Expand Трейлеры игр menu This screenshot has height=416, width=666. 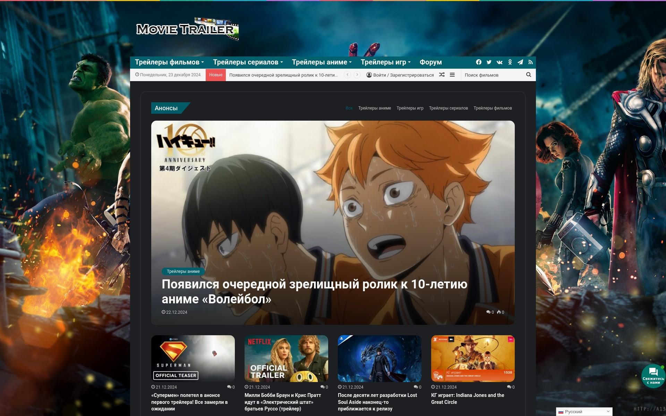click(x=385, y=62)
